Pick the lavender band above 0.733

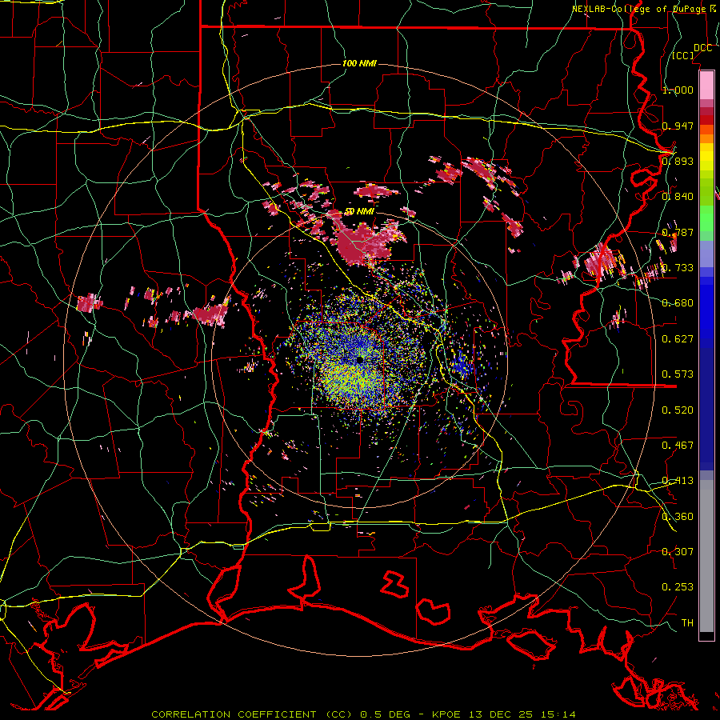click(706, 254)
